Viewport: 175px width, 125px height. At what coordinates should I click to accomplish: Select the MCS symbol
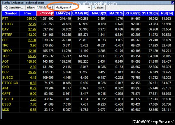click(6, 110)
